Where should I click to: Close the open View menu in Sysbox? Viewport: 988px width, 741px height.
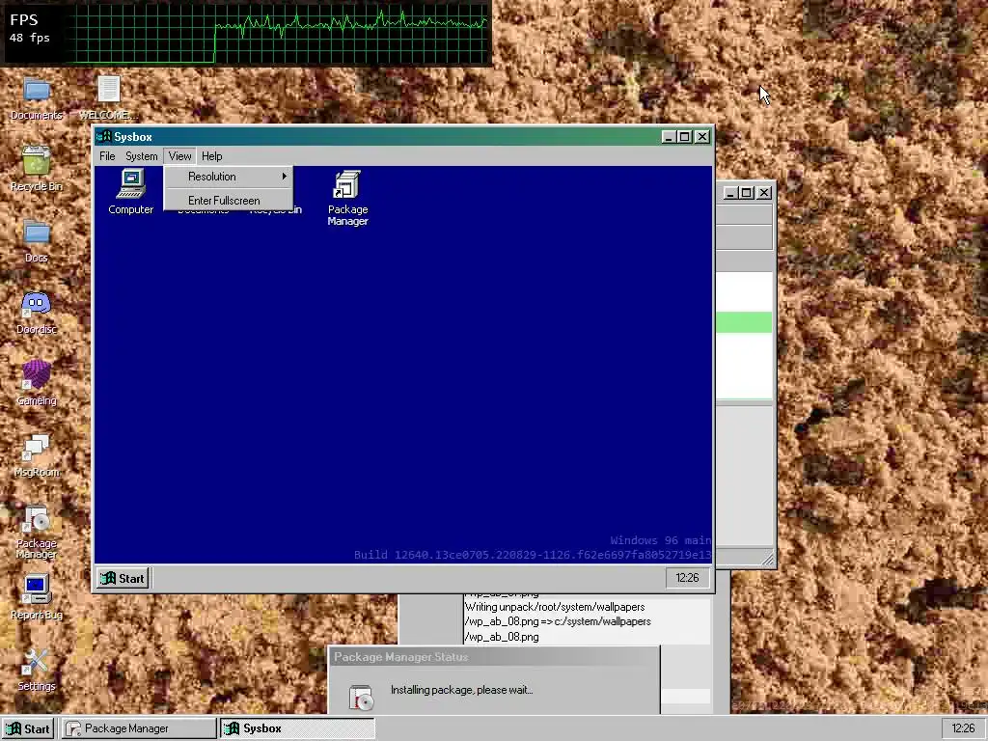click(179, 156)
